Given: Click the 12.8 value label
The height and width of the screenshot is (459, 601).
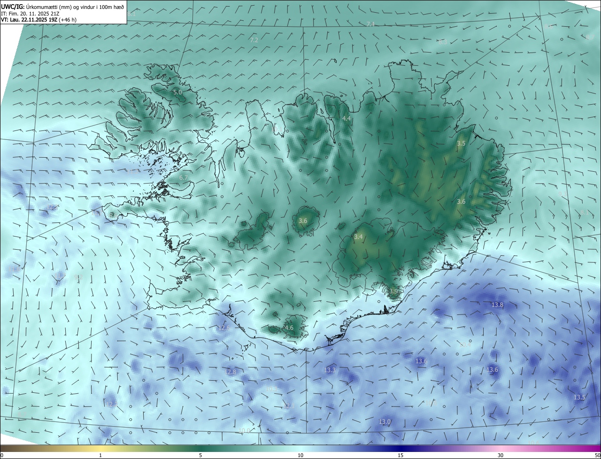Looking at the screenshot, I should coord(231,372).
